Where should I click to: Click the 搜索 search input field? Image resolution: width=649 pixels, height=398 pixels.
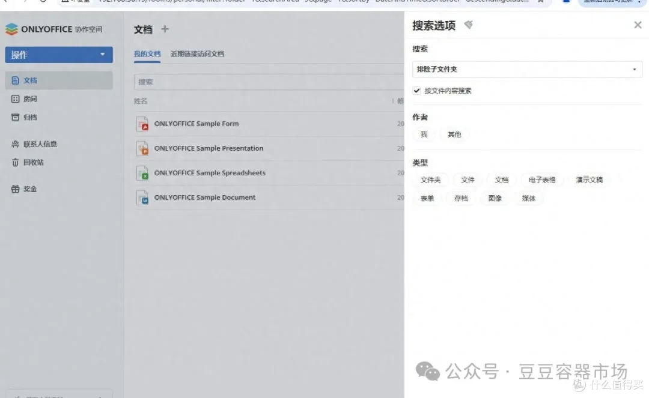click(x=269, y=82)
